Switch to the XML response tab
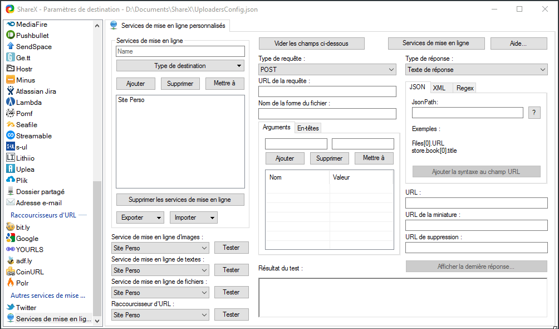The height and width of the screenshot is (329, 559). pos(440,88)
